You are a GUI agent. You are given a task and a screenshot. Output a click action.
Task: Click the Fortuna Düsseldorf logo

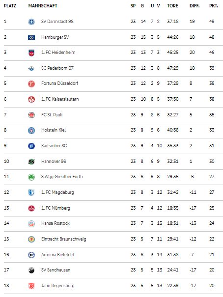(x=31, y=83)
